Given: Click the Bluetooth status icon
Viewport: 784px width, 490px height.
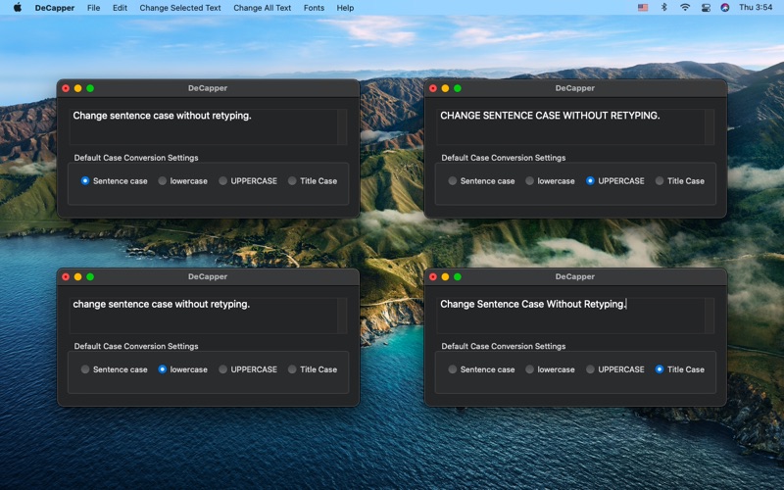Looking at the screenshot, I should (x=664, y=8).
